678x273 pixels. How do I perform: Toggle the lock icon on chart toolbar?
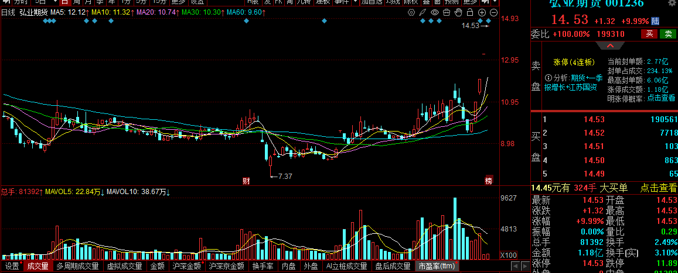point(471,12)
